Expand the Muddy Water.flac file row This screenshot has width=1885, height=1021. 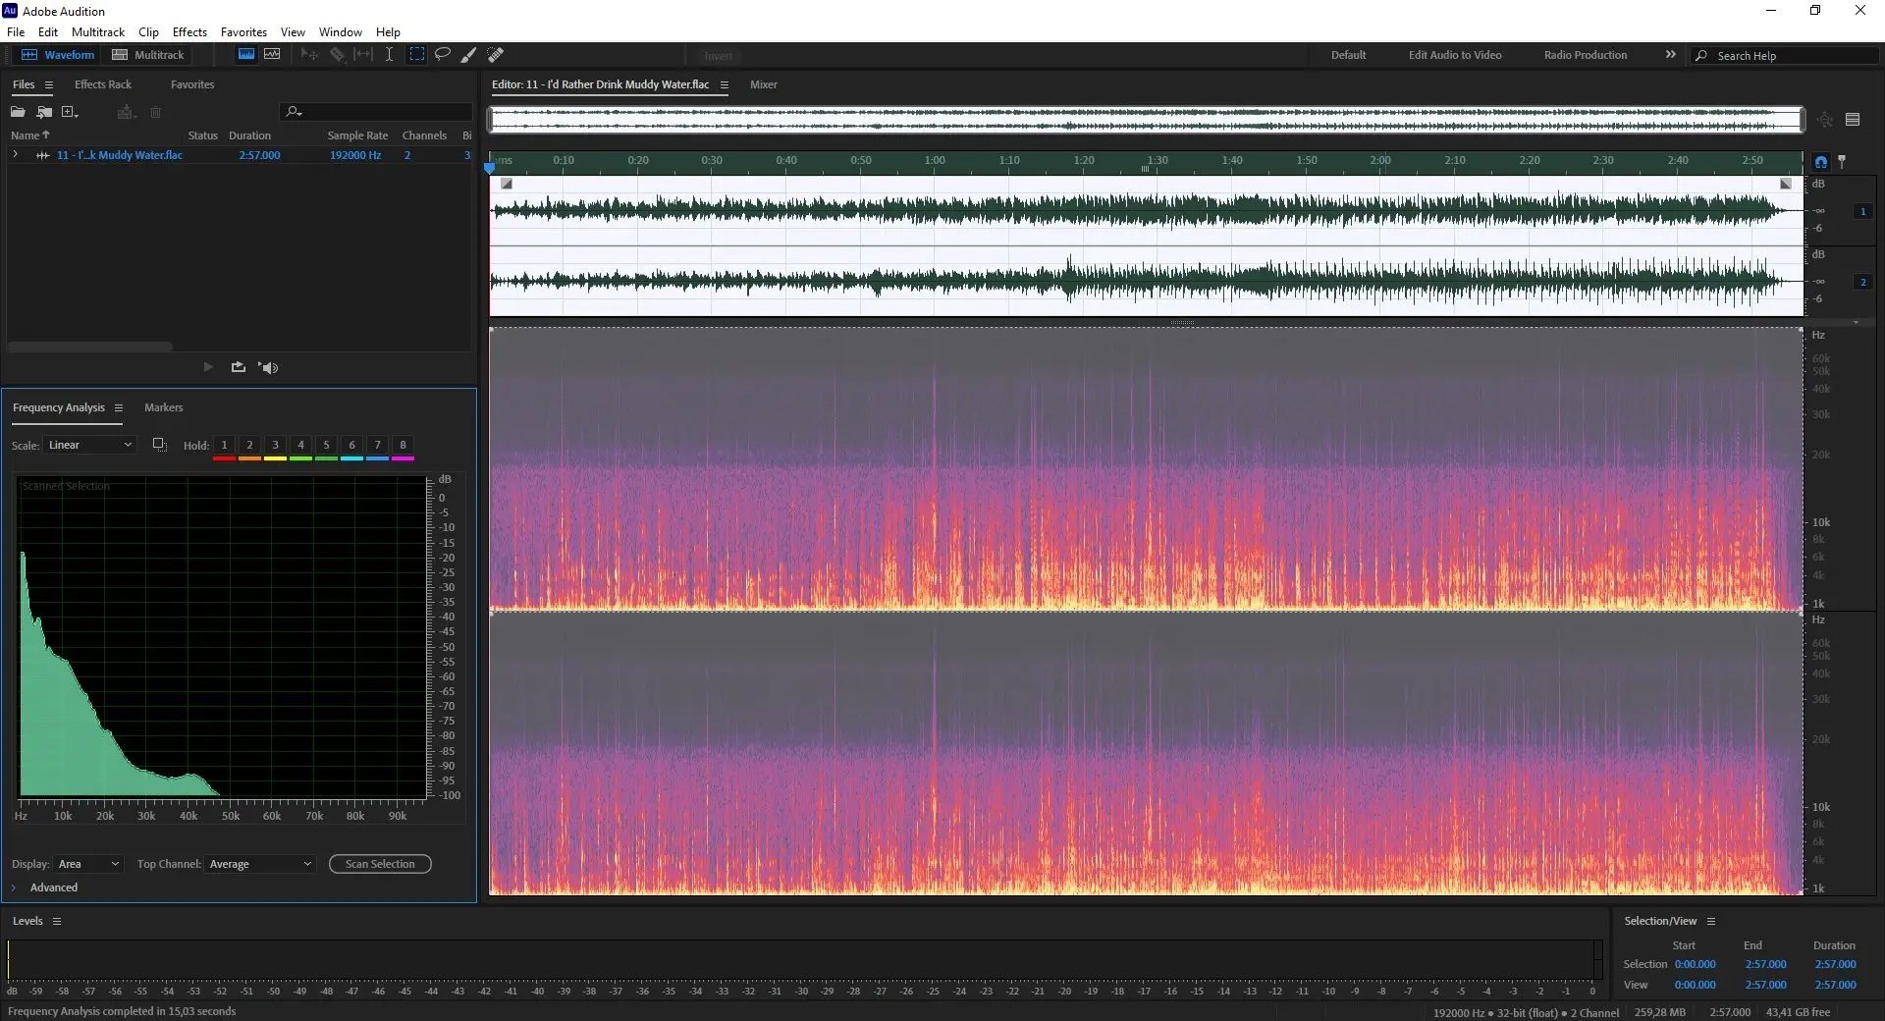tap(15, 155)
